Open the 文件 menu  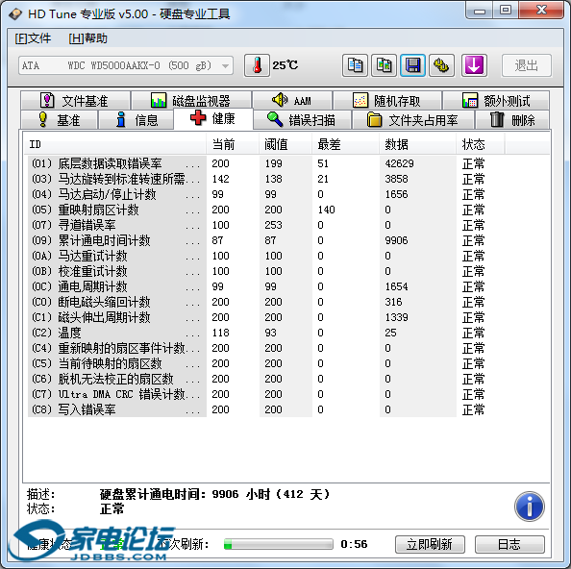pos(33,38)
